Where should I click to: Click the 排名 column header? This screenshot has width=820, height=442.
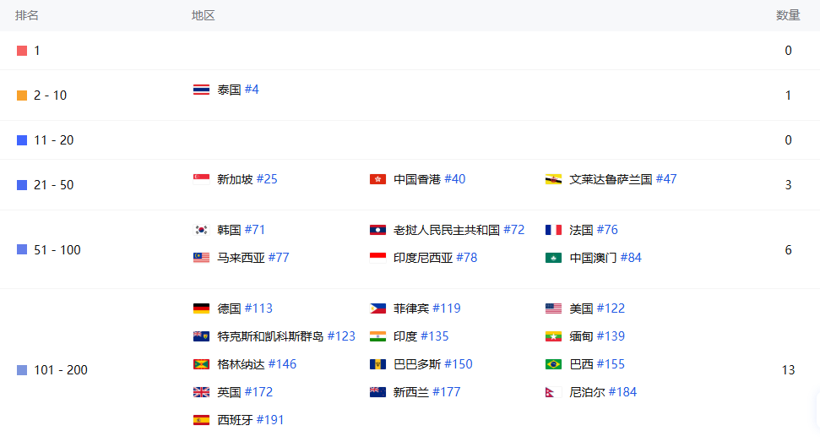[27, 15]
